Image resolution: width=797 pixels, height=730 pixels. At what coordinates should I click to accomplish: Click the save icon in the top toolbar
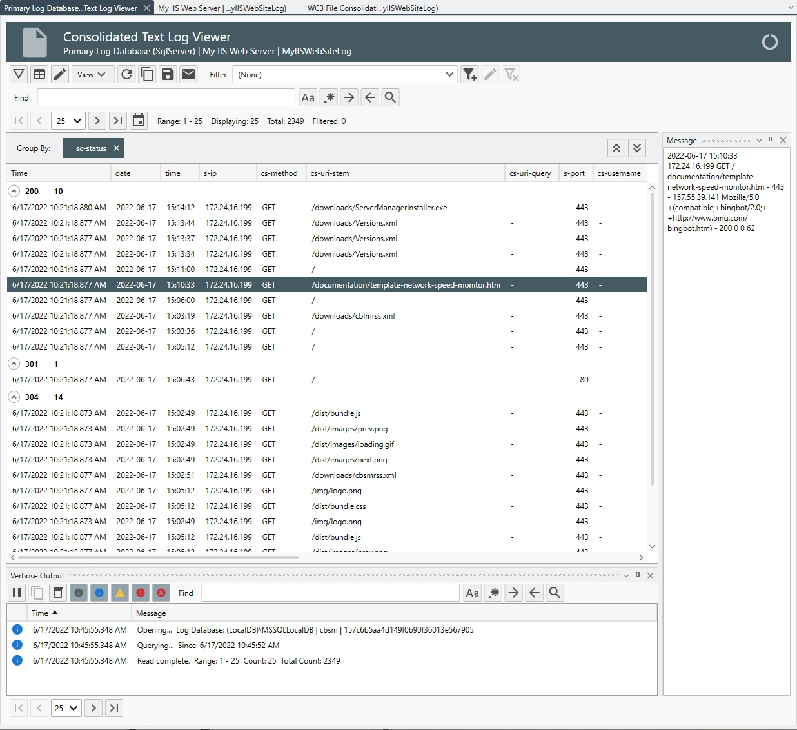coord(168,75)
